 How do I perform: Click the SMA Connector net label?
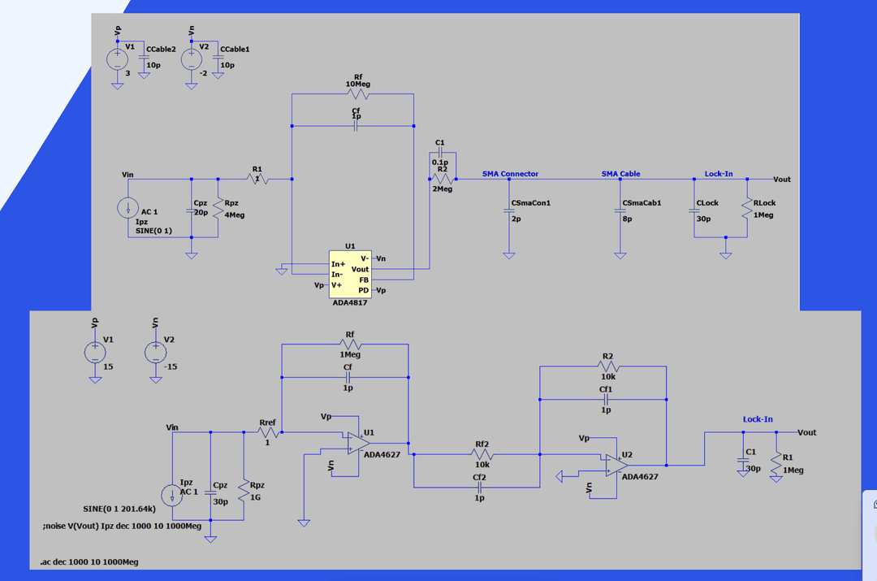pos(510,174)
